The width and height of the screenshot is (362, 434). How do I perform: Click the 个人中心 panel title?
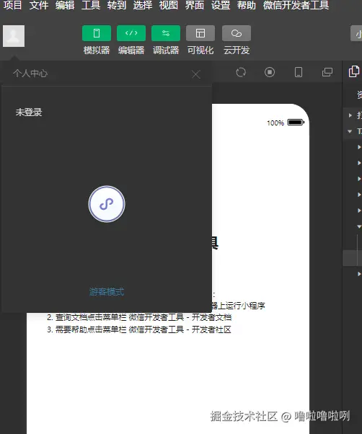pyautogui.click(x=30, y=74)
